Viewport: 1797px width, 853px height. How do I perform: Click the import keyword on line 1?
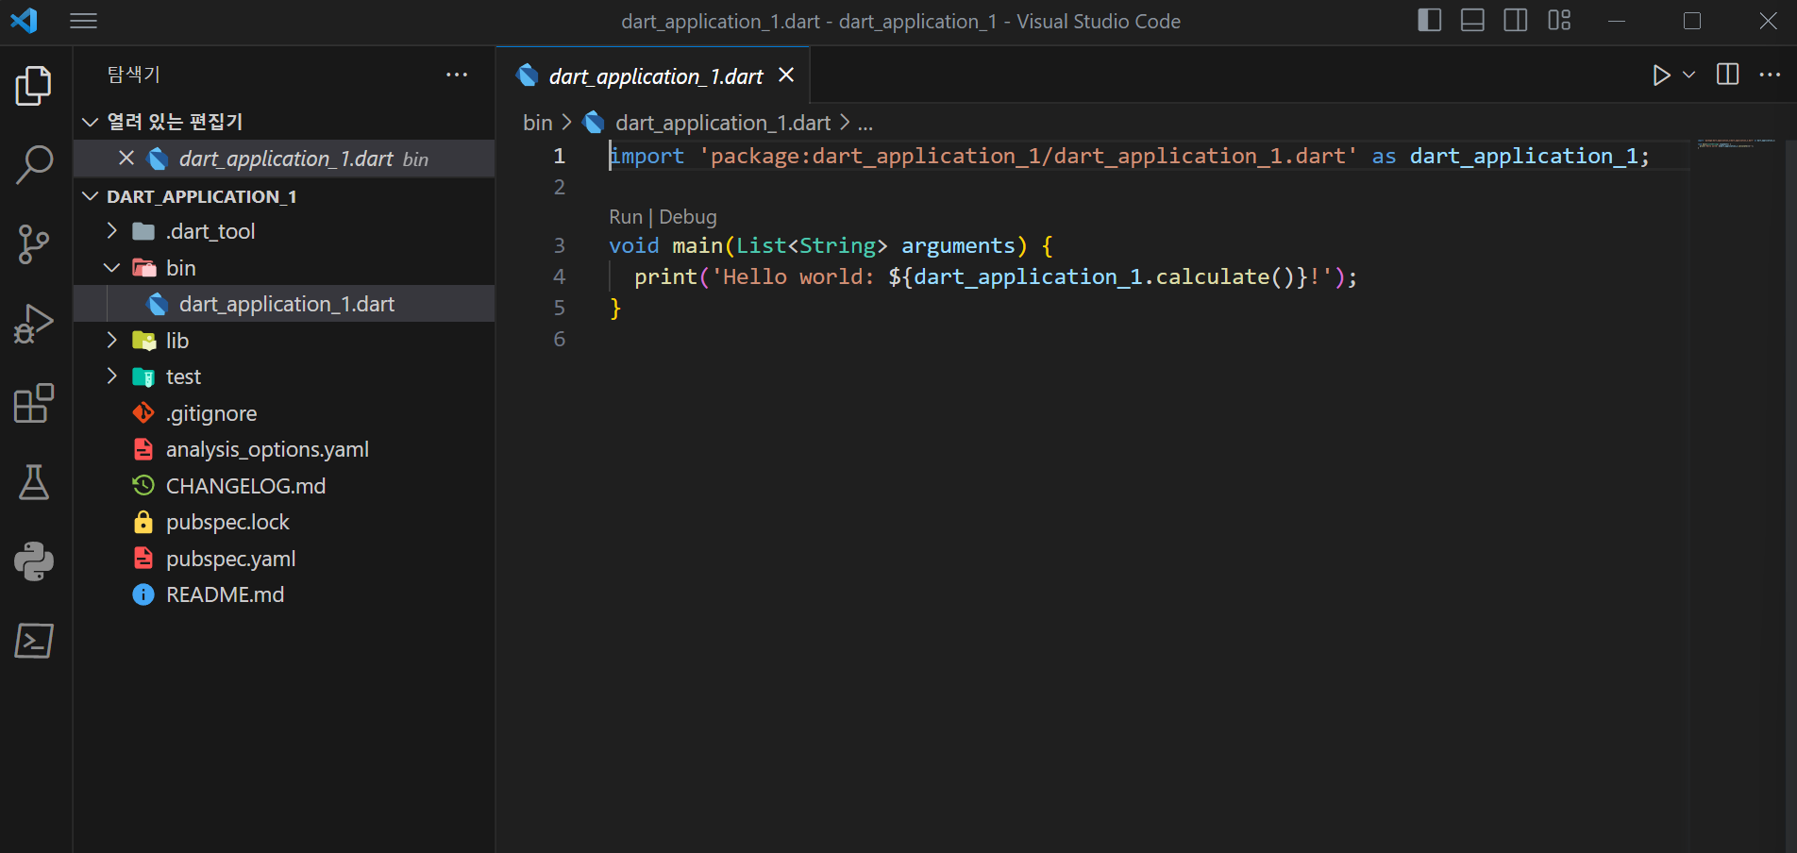(647, 156)
